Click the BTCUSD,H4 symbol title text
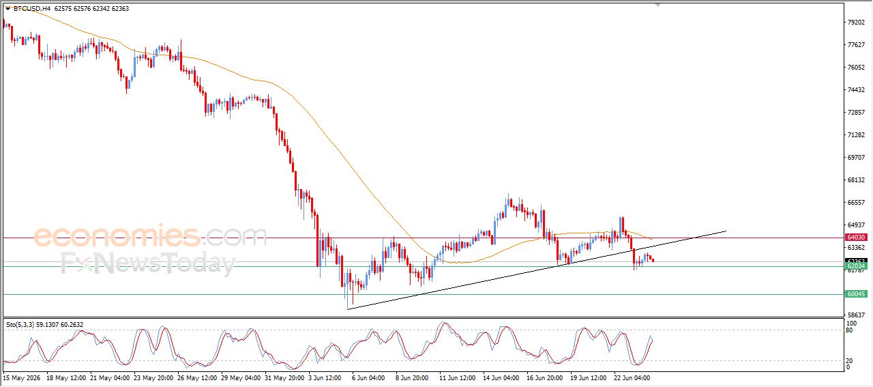This screenshot has width=873, height=387. [x=31, y=9]
